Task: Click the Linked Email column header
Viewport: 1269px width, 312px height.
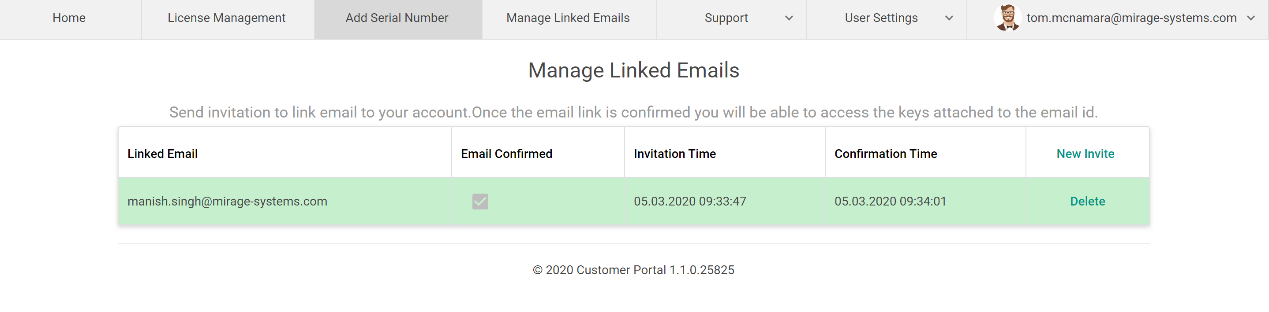Action: (x=163, y=154)
